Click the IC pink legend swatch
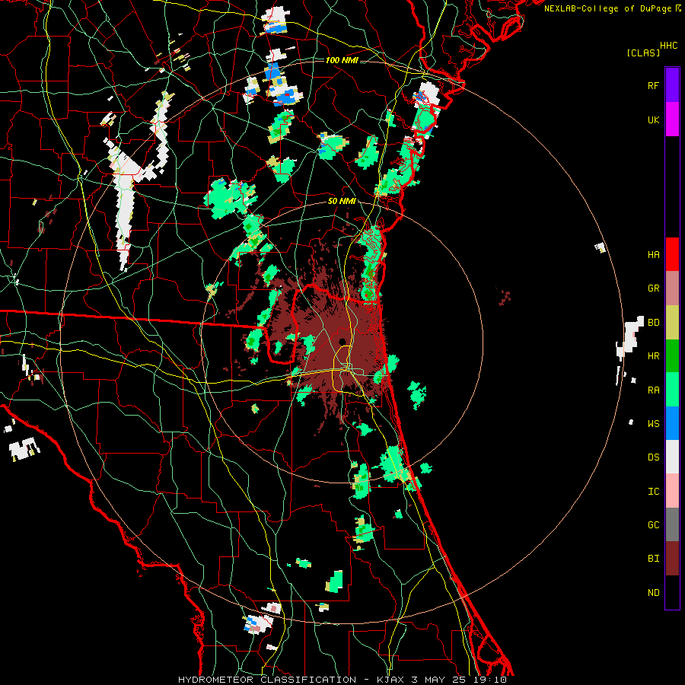The height and width of the screenshot is (685, 685). pos(672,491)
